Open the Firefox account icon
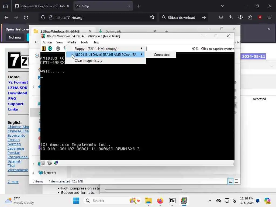 [240, 18]
